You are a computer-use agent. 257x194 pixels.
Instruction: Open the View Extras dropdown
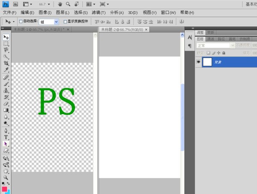click(27, 4)
